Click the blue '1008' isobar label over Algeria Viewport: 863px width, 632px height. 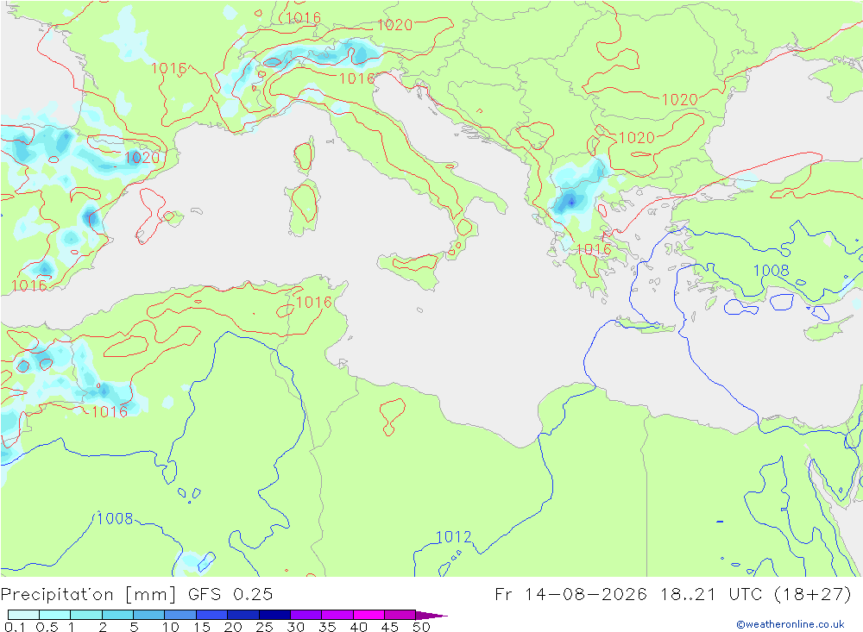tap(115, 519)
